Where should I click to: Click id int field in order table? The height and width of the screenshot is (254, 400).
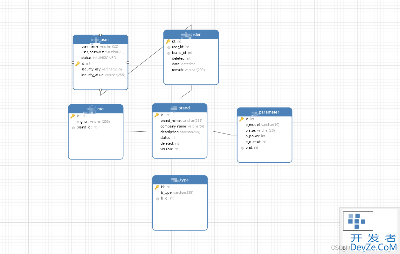click(176, 41)
